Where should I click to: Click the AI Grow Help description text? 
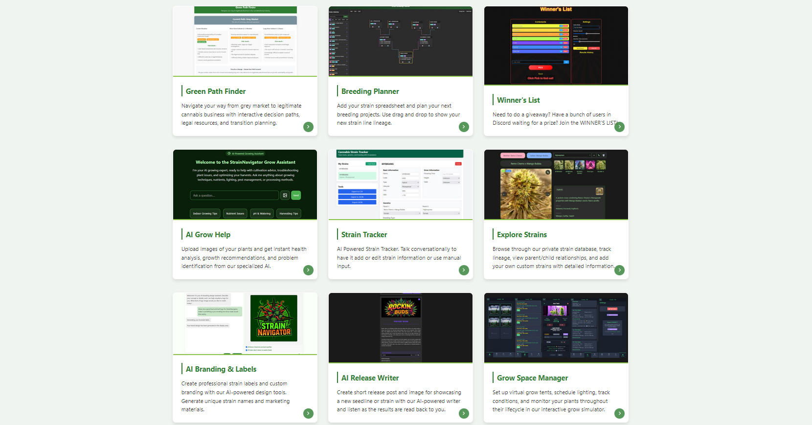pos(244,258)
